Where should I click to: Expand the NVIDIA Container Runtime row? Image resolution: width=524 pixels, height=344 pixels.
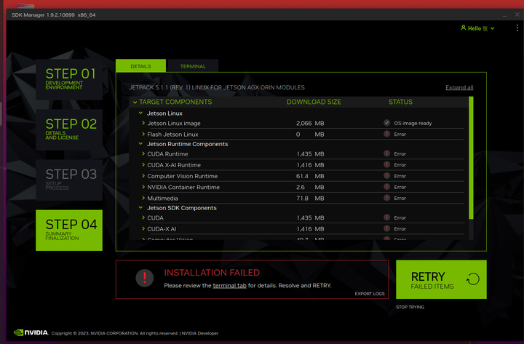click(x=143, y=187)
